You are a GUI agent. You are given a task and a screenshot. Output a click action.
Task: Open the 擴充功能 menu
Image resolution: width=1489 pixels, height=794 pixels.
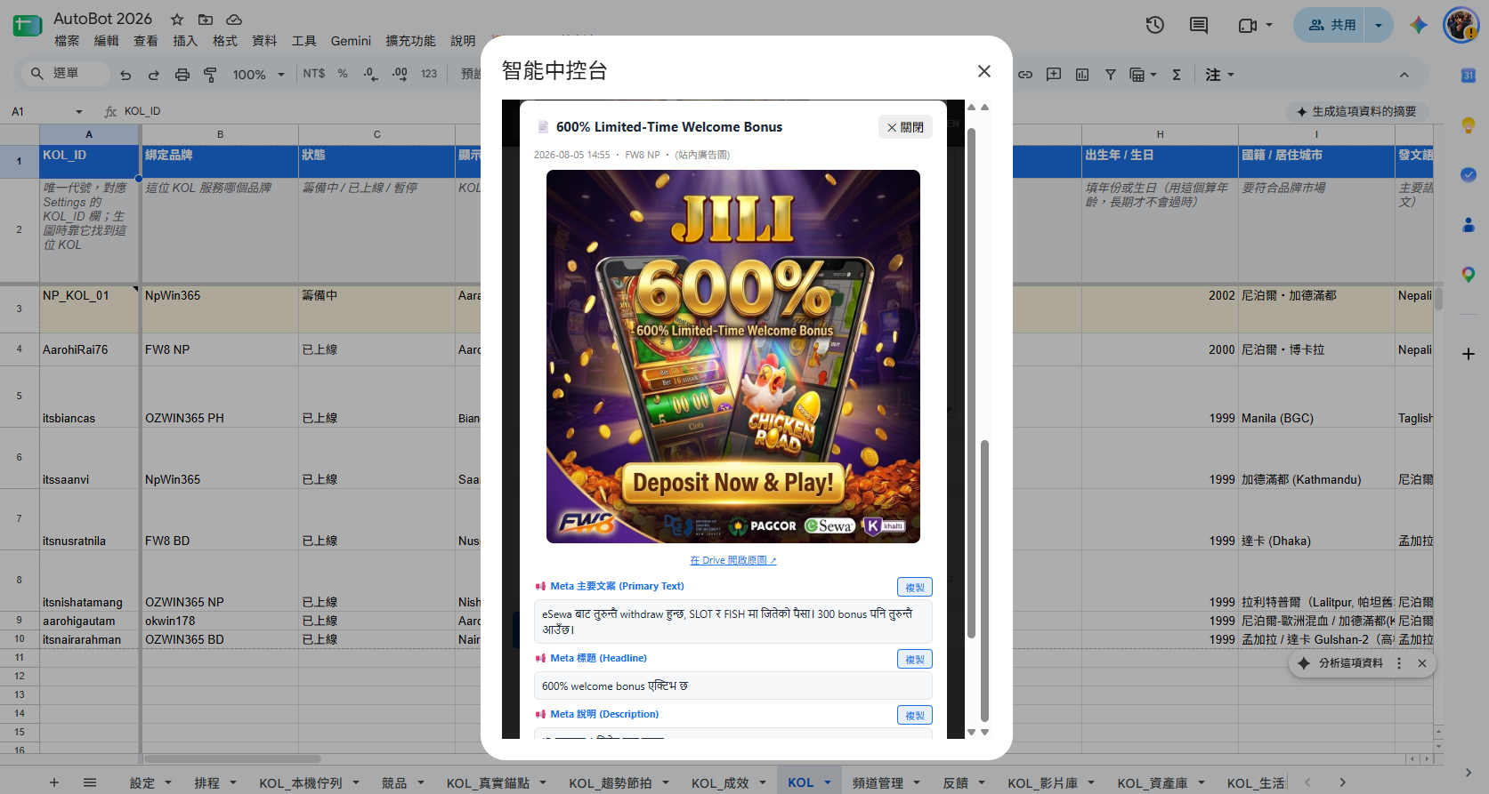click(410, 41)
